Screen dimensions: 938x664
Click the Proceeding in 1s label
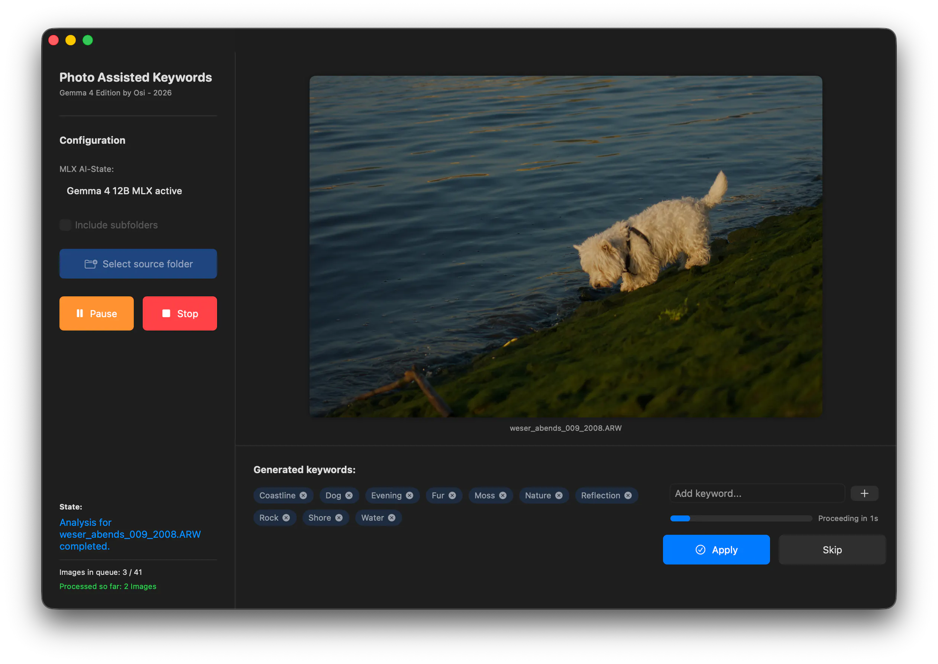point(848,518)
